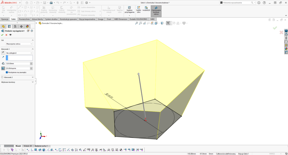Switch to the Operacje ribbon tab
Image resolution: width=288 pixels, height=155 pixels.
click(5, 19)
